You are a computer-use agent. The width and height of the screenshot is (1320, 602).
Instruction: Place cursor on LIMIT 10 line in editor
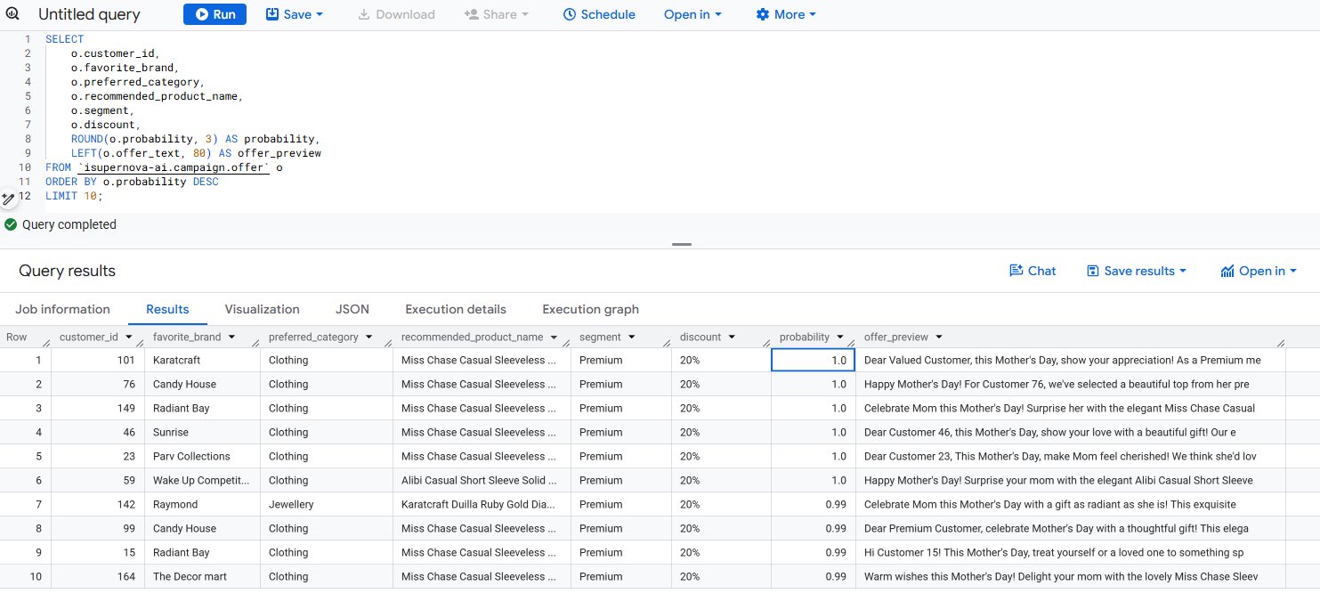[x=74, y=196]
